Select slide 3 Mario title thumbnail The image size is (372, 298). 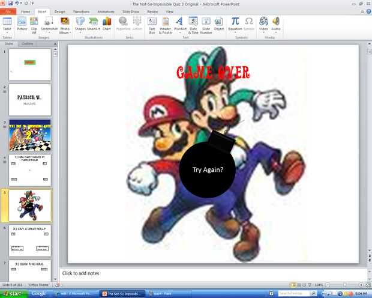point(30,135)
